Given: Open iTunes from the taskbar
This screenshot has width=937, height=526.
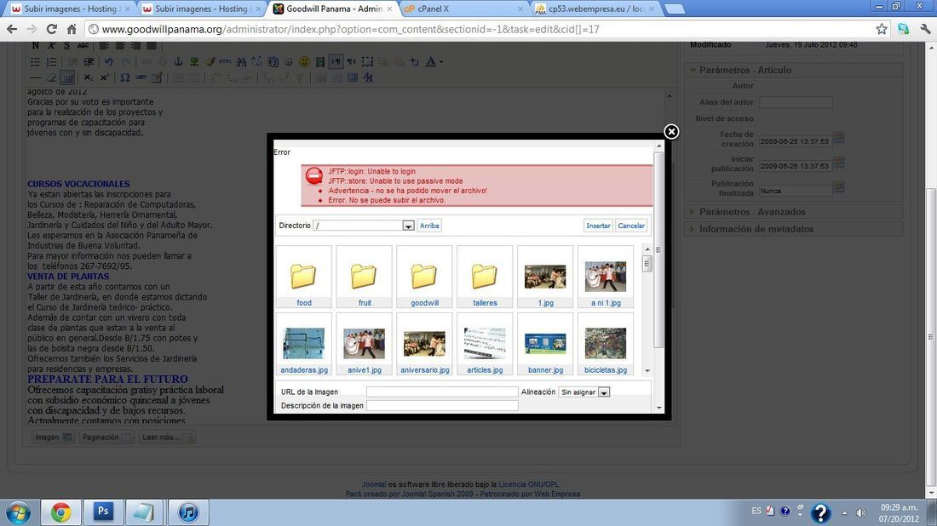Looking at the screenshot, I should click(x=187, y=512).
